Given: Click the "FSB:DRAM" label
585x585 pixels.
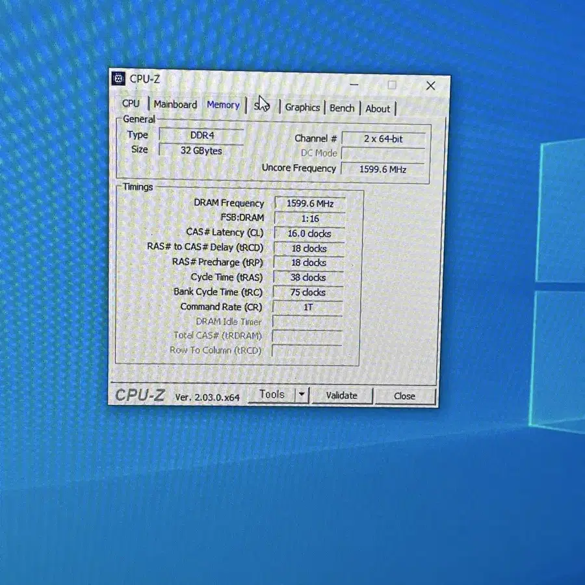Looking at the screenshot, I should [x=242, y=218].
